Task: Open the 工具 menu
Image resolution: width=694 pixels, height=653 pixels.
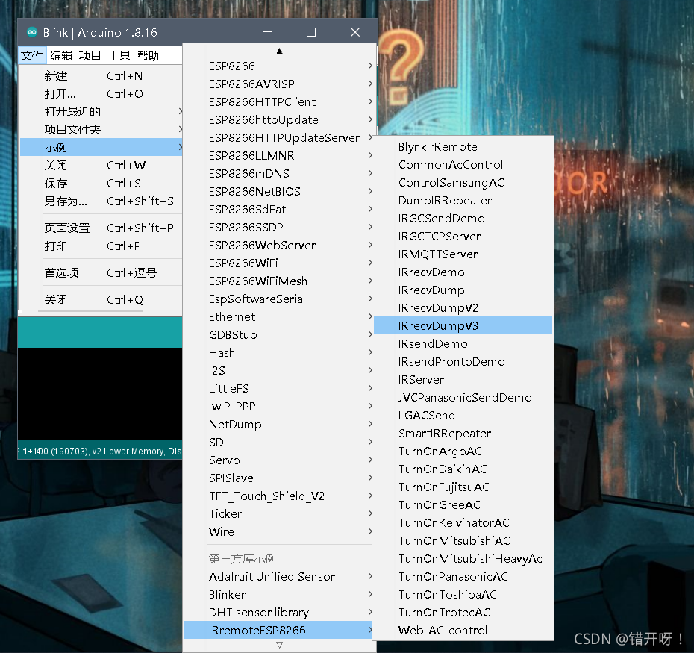Action: tap(119, 56)
